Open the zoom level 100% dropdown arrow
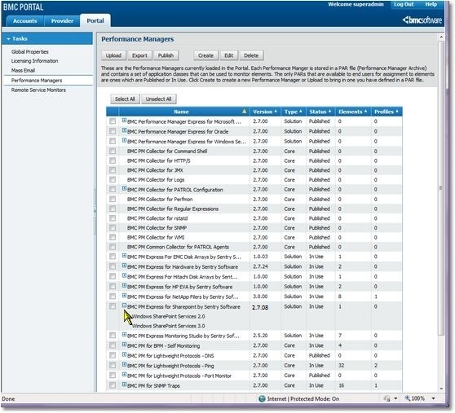This screenshot has width=455, height=413. coord(433,398)
